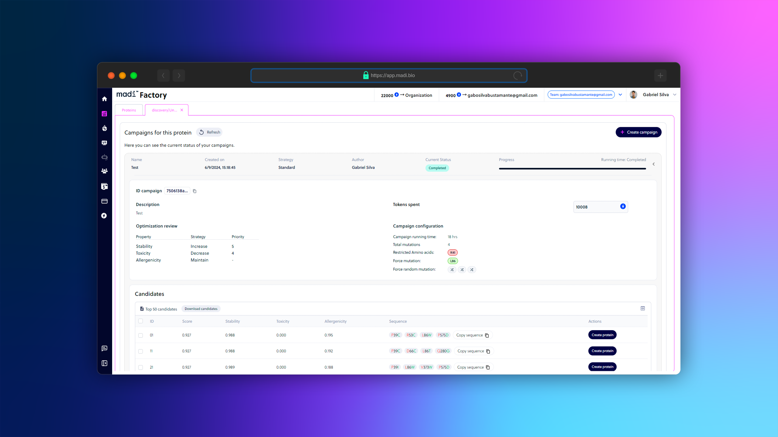Click the Q280G mutation tag
The width and height of the screenshot is (778, 437).
(x=443, y=351)
